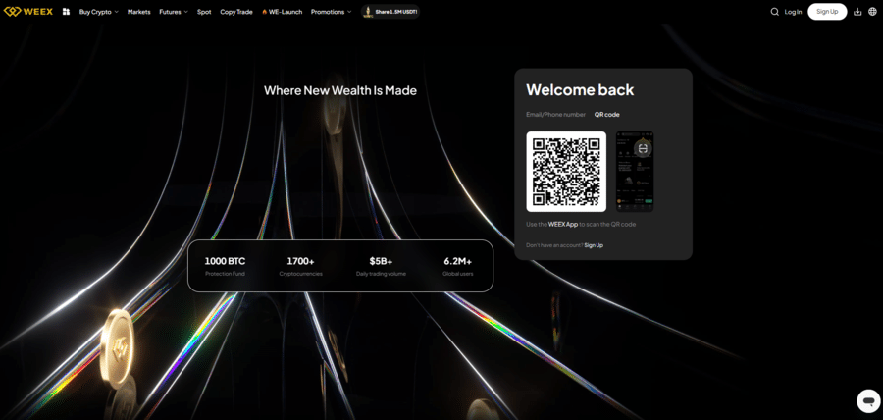Click the 1700+ Cryptocurrencies stat
The height and width of the screenshot is (420, 883).
point(301,266)
